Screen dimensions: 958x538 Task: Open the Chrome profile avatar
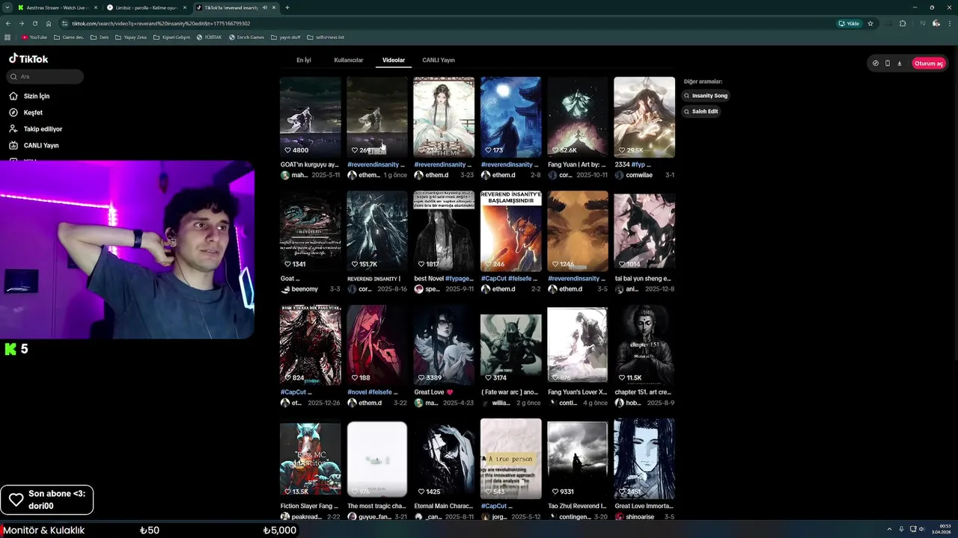pyautogui.click(x=936, y=23)
